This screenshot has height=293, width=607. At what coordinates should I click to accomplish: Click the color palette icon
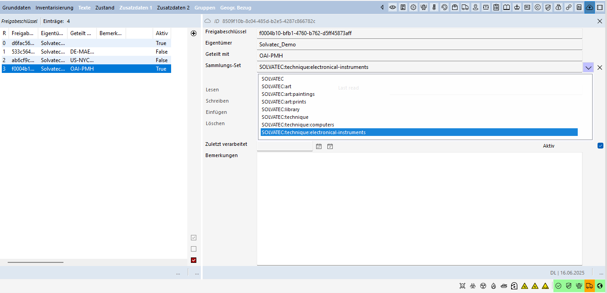click(x=444, y=7)
